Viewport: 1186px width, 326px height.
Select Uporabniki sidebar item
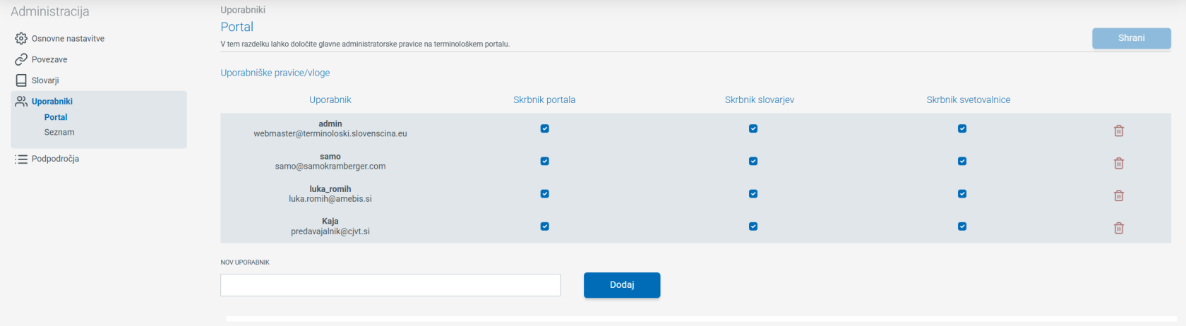tap(52, 102)
